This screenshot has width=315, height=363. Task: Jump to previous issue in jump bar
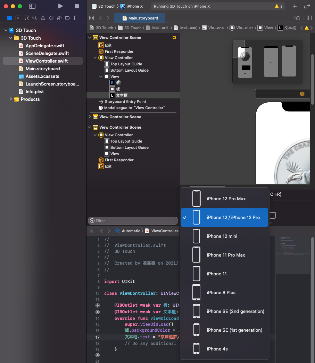(x=301, y=28)
